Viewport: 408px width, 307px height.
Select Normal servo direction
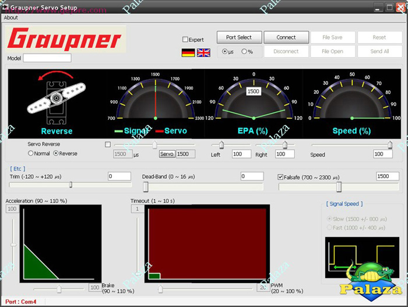tap(31, 153)
